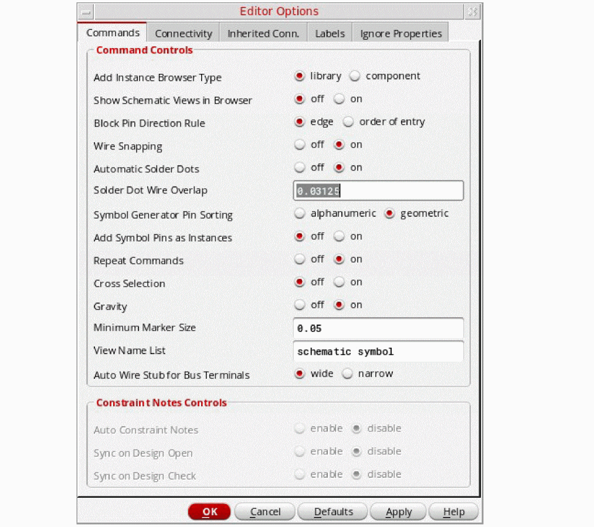
Task: Click the Apply button
Action: click(398, 512)
